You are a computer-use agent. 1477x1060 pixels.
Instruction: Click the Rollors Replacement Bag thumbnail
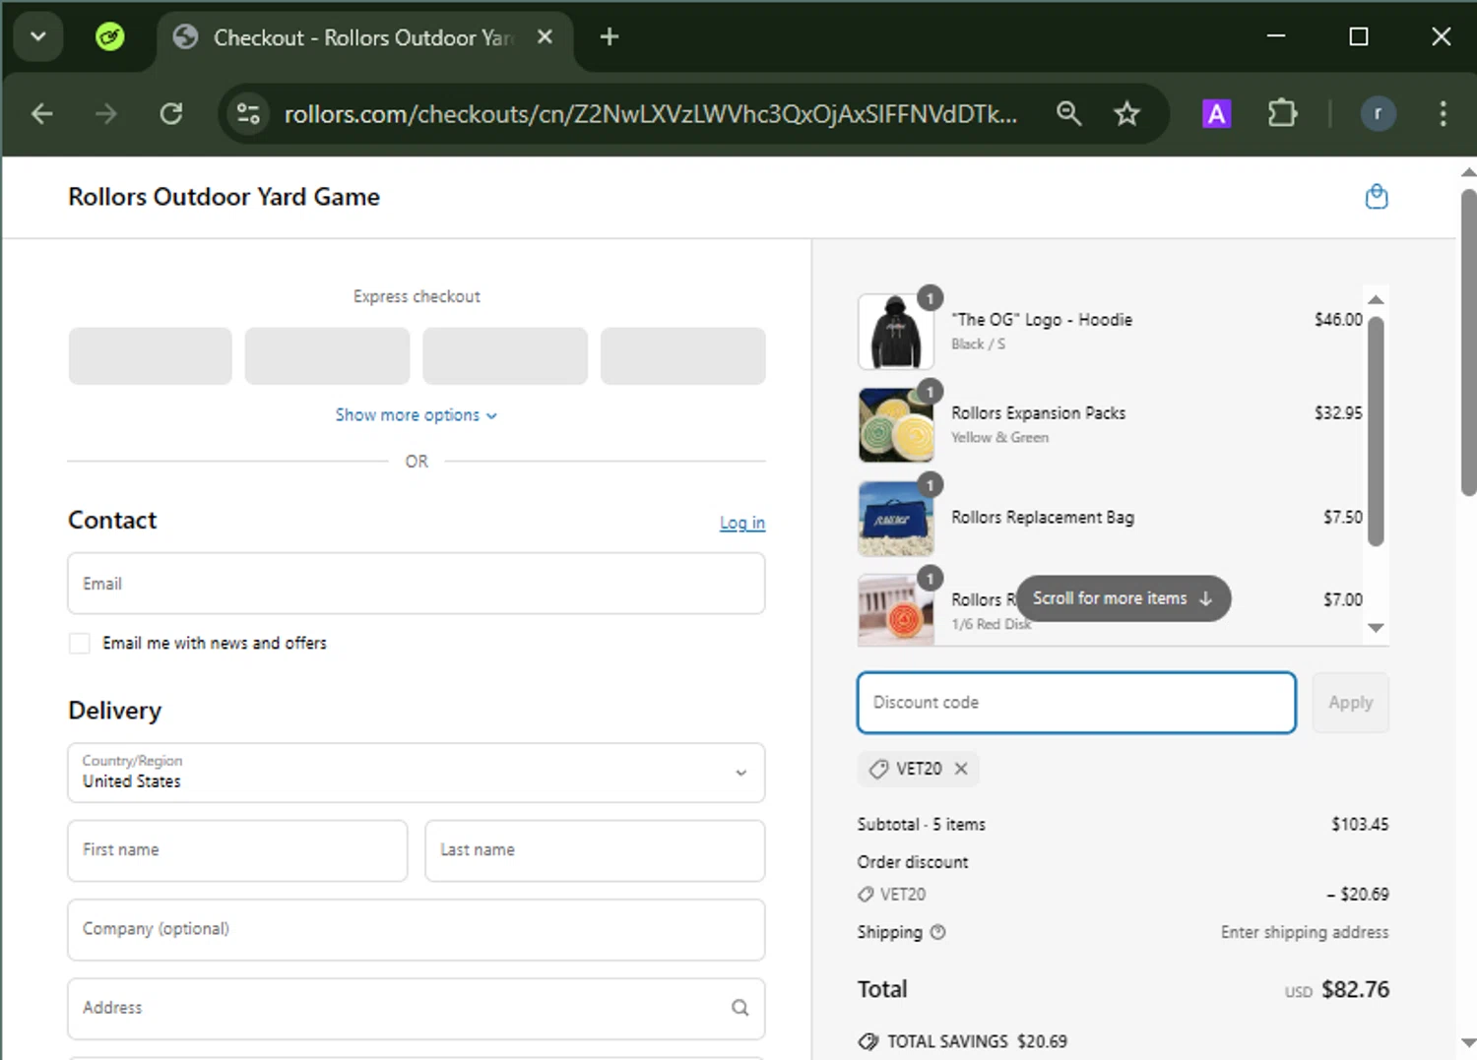click(x=896, y=519)
